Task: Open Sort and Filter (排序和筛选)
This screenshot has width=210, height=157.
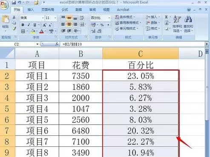Action: click(x=177, y=24)
